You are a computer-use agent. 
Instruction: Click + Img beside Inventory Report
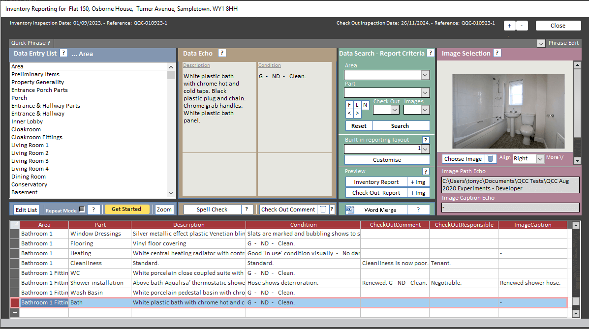[x=418, y=182]
